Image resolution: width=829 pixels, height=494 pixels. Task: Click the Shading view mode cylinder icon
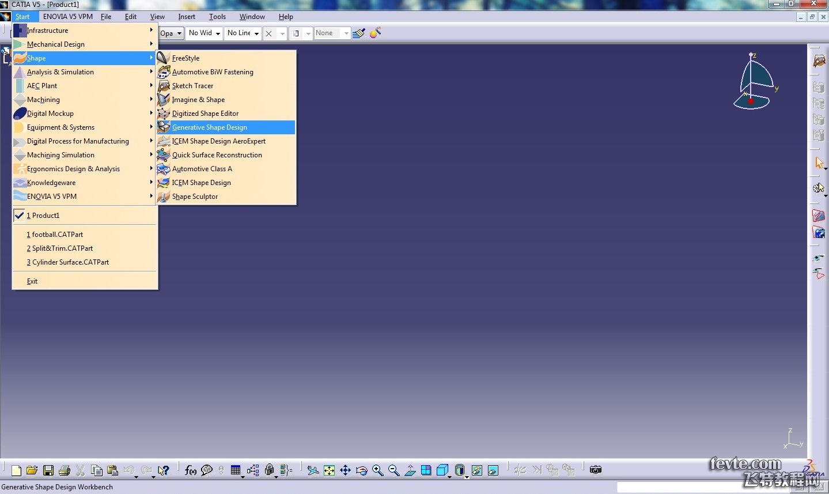459,470
